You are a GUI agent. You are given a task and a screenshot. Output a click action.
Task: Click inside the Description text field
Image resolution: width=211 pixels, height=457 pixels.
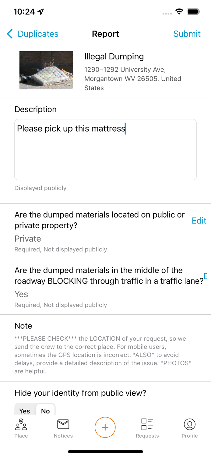point(105,152)
